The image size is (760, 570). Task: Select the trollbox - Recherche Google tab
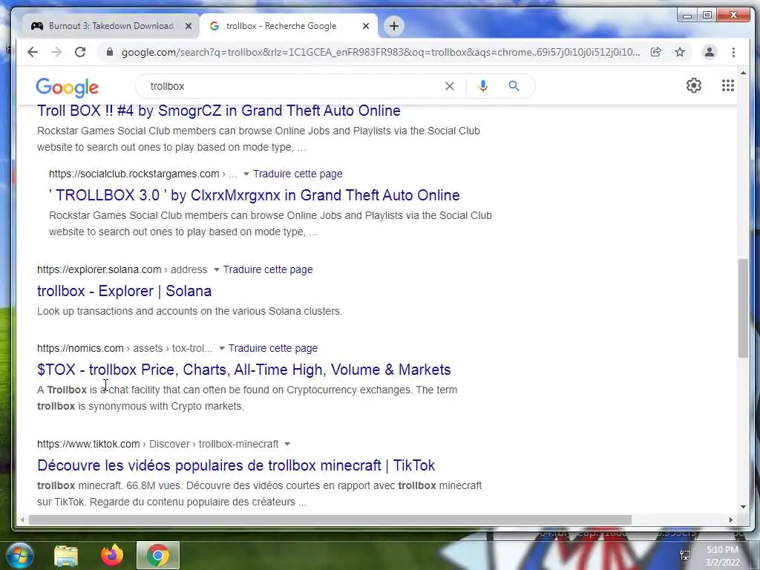(x=289, y=26)
